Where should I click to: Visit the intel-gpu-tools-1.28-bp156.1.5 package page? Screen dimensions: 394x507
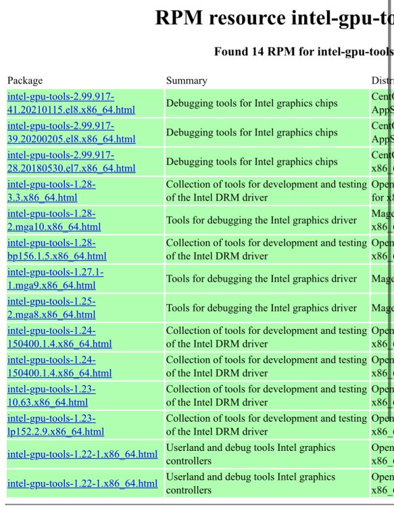tap(57, 249)
